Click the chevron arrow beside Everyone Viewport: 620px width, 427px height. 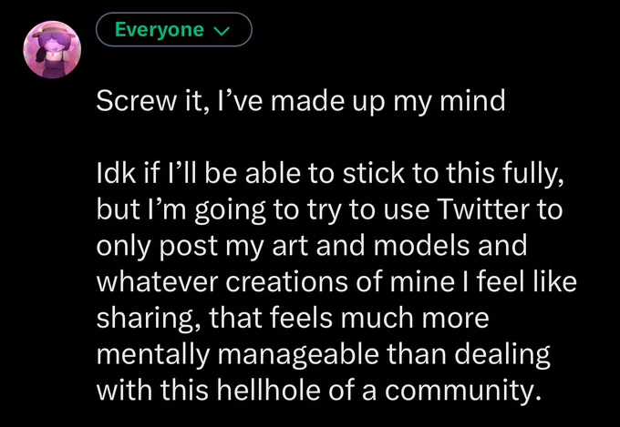(x=224, y=32)
